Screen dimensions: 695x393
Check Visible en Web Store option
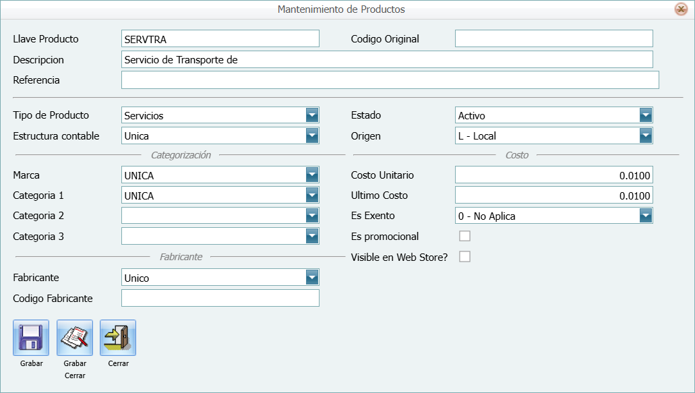pyautogui.click(x=464, y=257)
